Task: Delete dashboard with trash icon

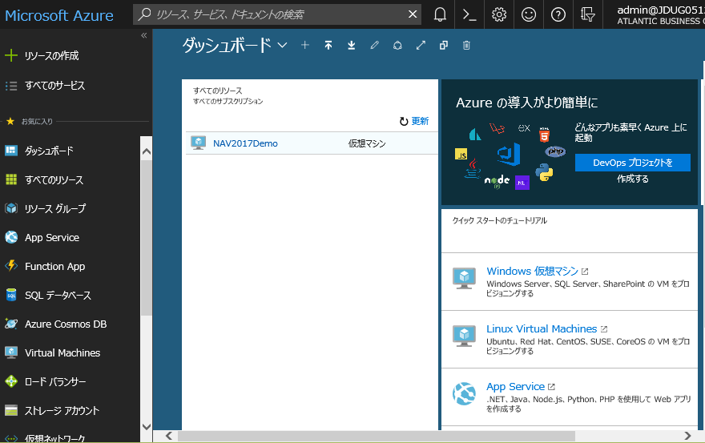Action: [467, 45]
